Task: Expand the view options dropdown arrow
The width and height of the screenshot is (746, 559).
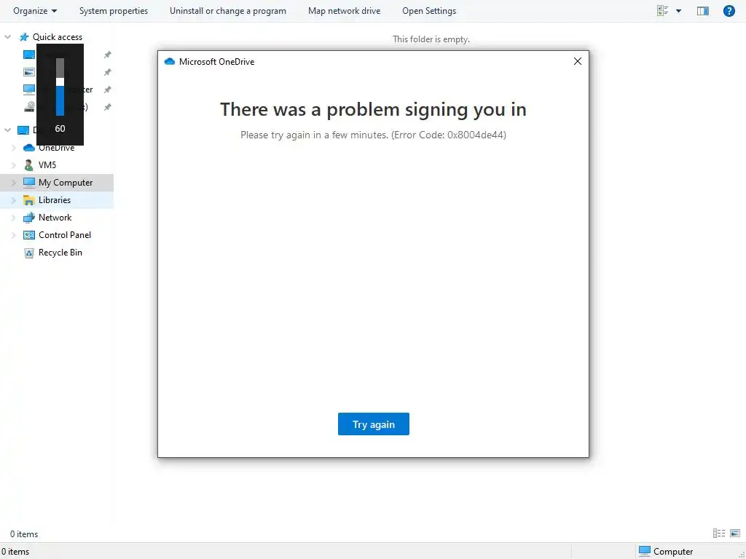Action: (x=678, y=11)
